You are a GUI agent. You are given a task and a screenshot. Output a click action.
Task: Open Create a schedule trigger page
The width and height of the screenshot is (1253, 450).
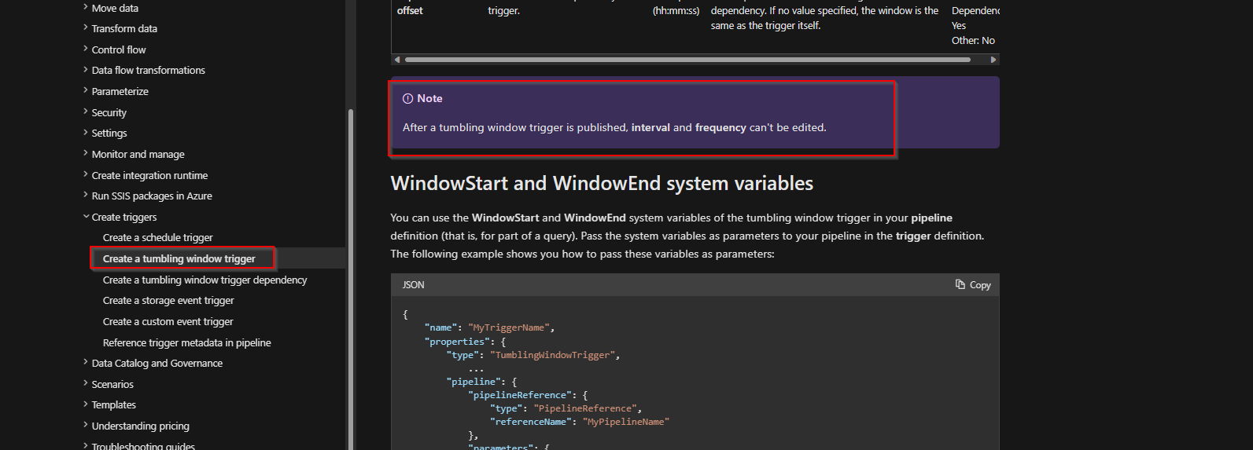(157, 237)
